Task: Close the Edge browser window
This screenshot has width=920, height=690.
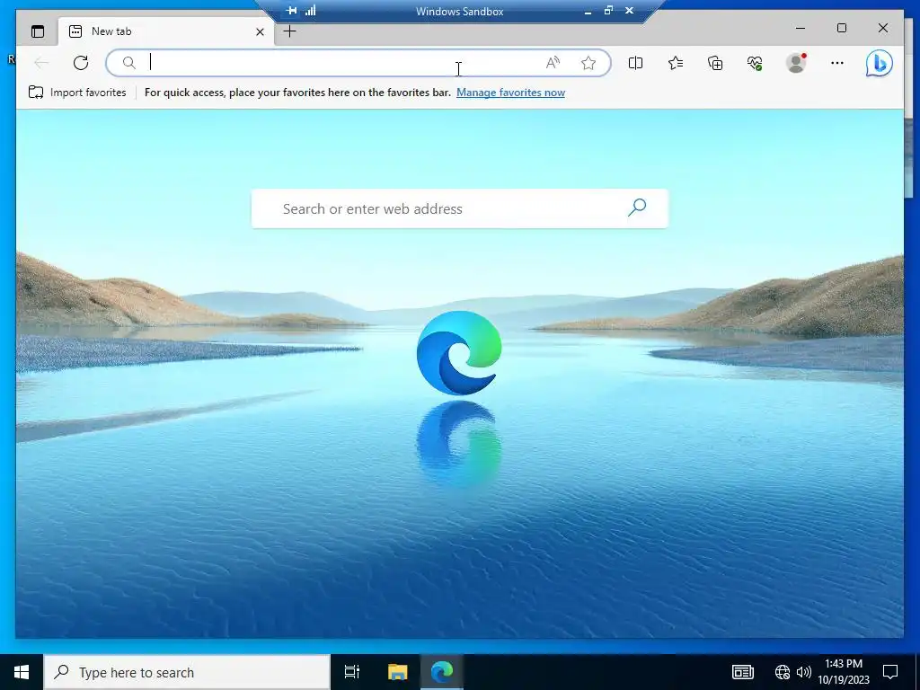Action: pyautogui.click(x=883, y=28)
